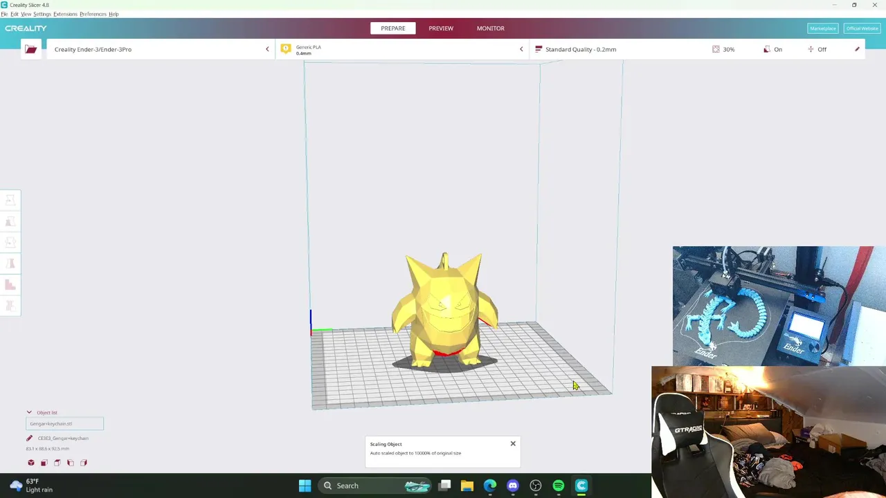
Task: Open the Extensions menu
Action: [x=65, y=14]
